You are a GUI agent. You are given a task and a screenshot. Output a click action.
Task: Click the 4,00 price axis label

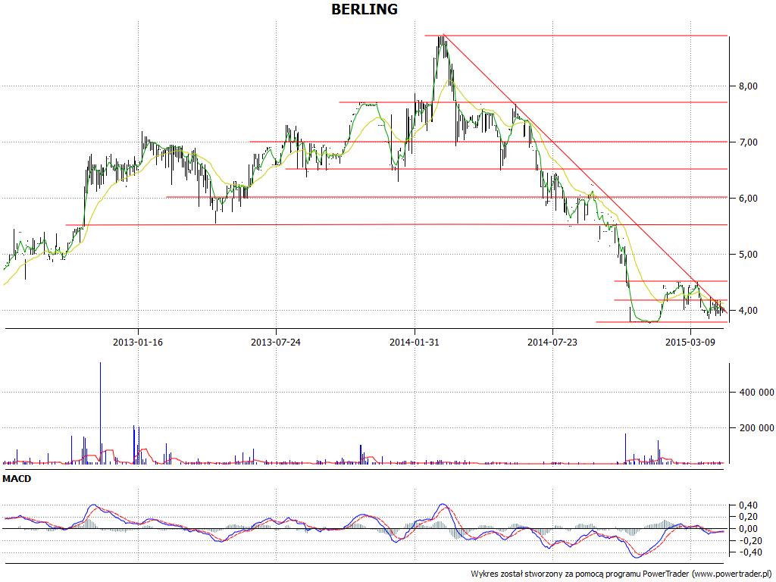coord(748,310)
